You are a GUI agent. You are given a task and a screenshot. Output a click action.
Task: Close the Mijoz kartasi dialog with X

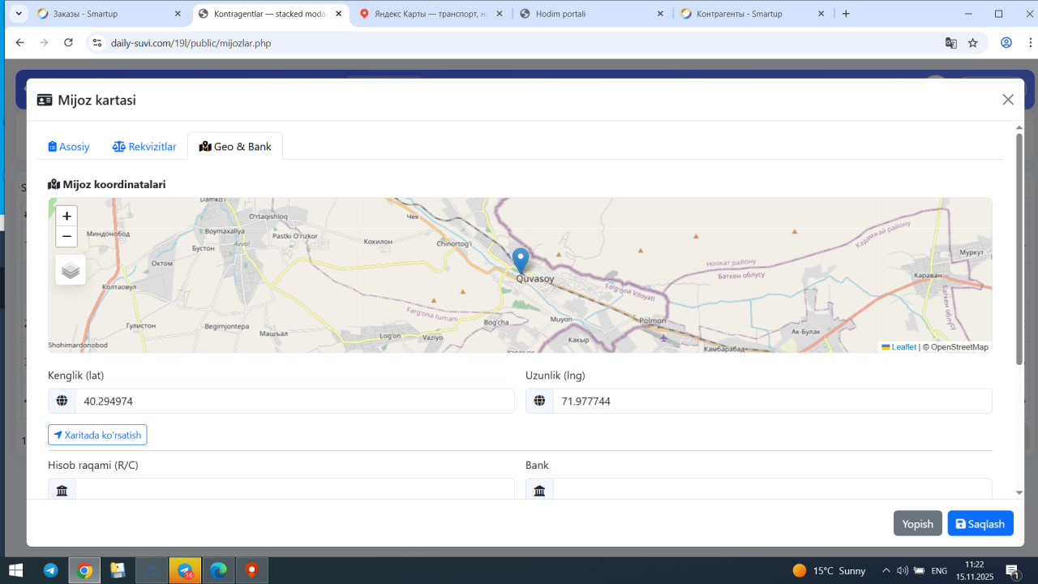click(1008, 100)
